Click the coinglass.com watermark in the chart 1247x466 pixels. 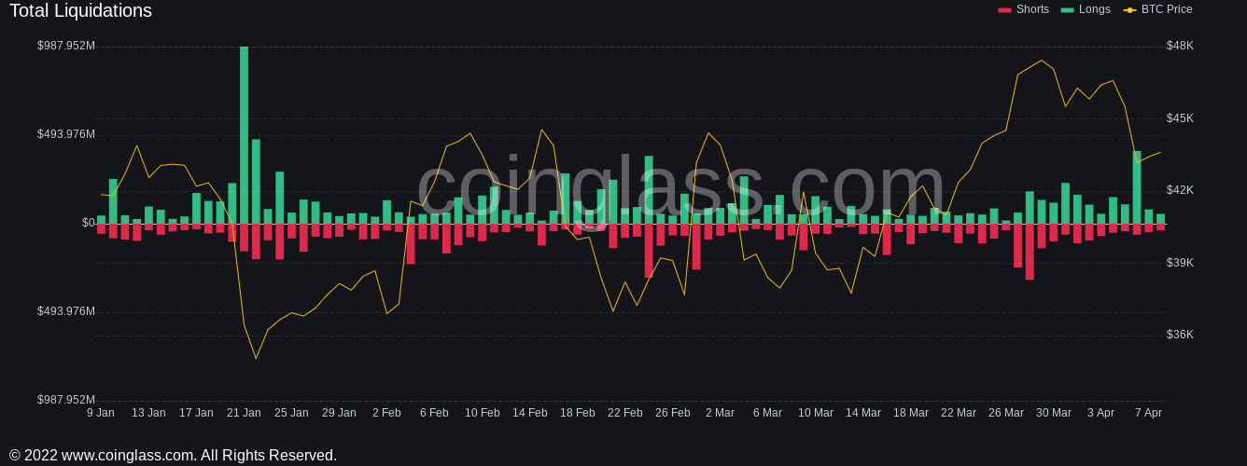coord(680,186)
